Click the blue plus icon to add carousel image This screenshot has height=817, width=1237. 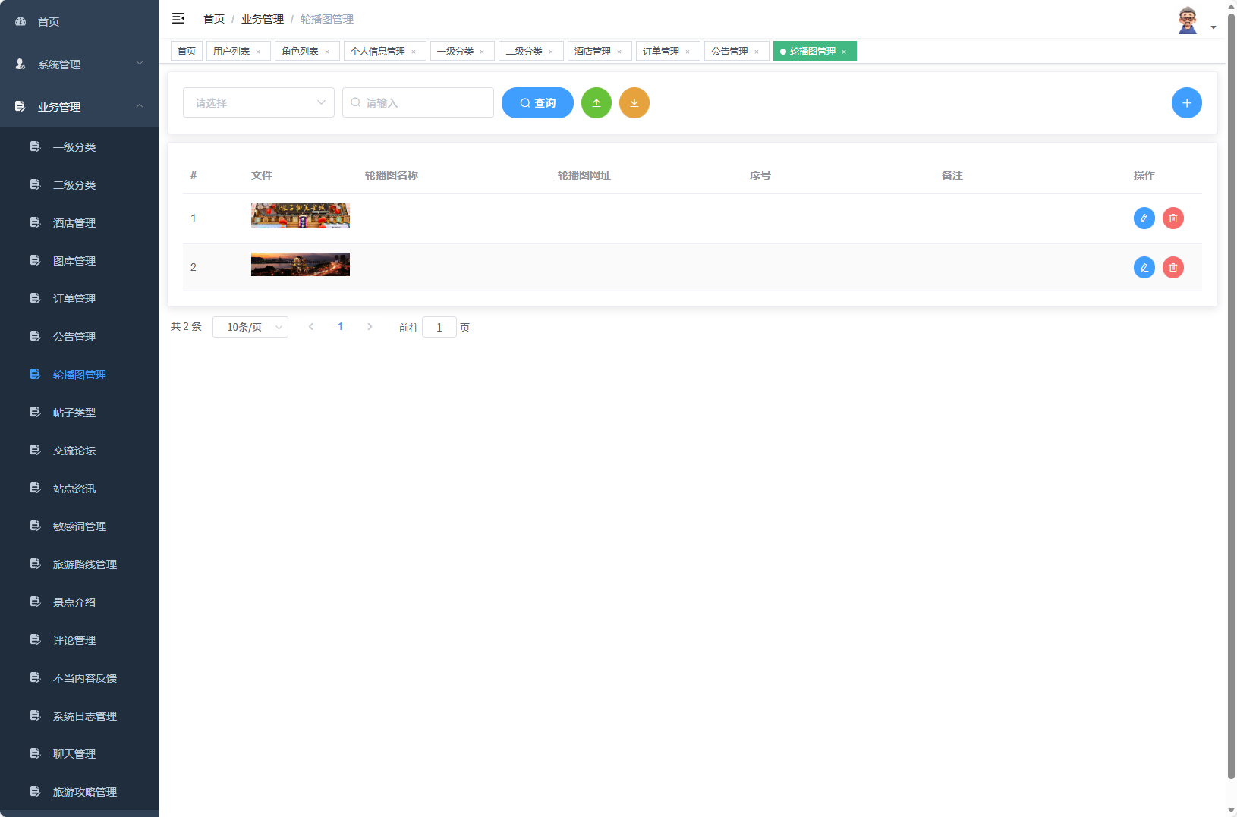(x=1187, y=102)
